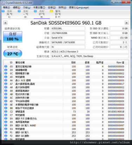Click the next disk right arrow
132x145 pixels.
click(127, 23)
